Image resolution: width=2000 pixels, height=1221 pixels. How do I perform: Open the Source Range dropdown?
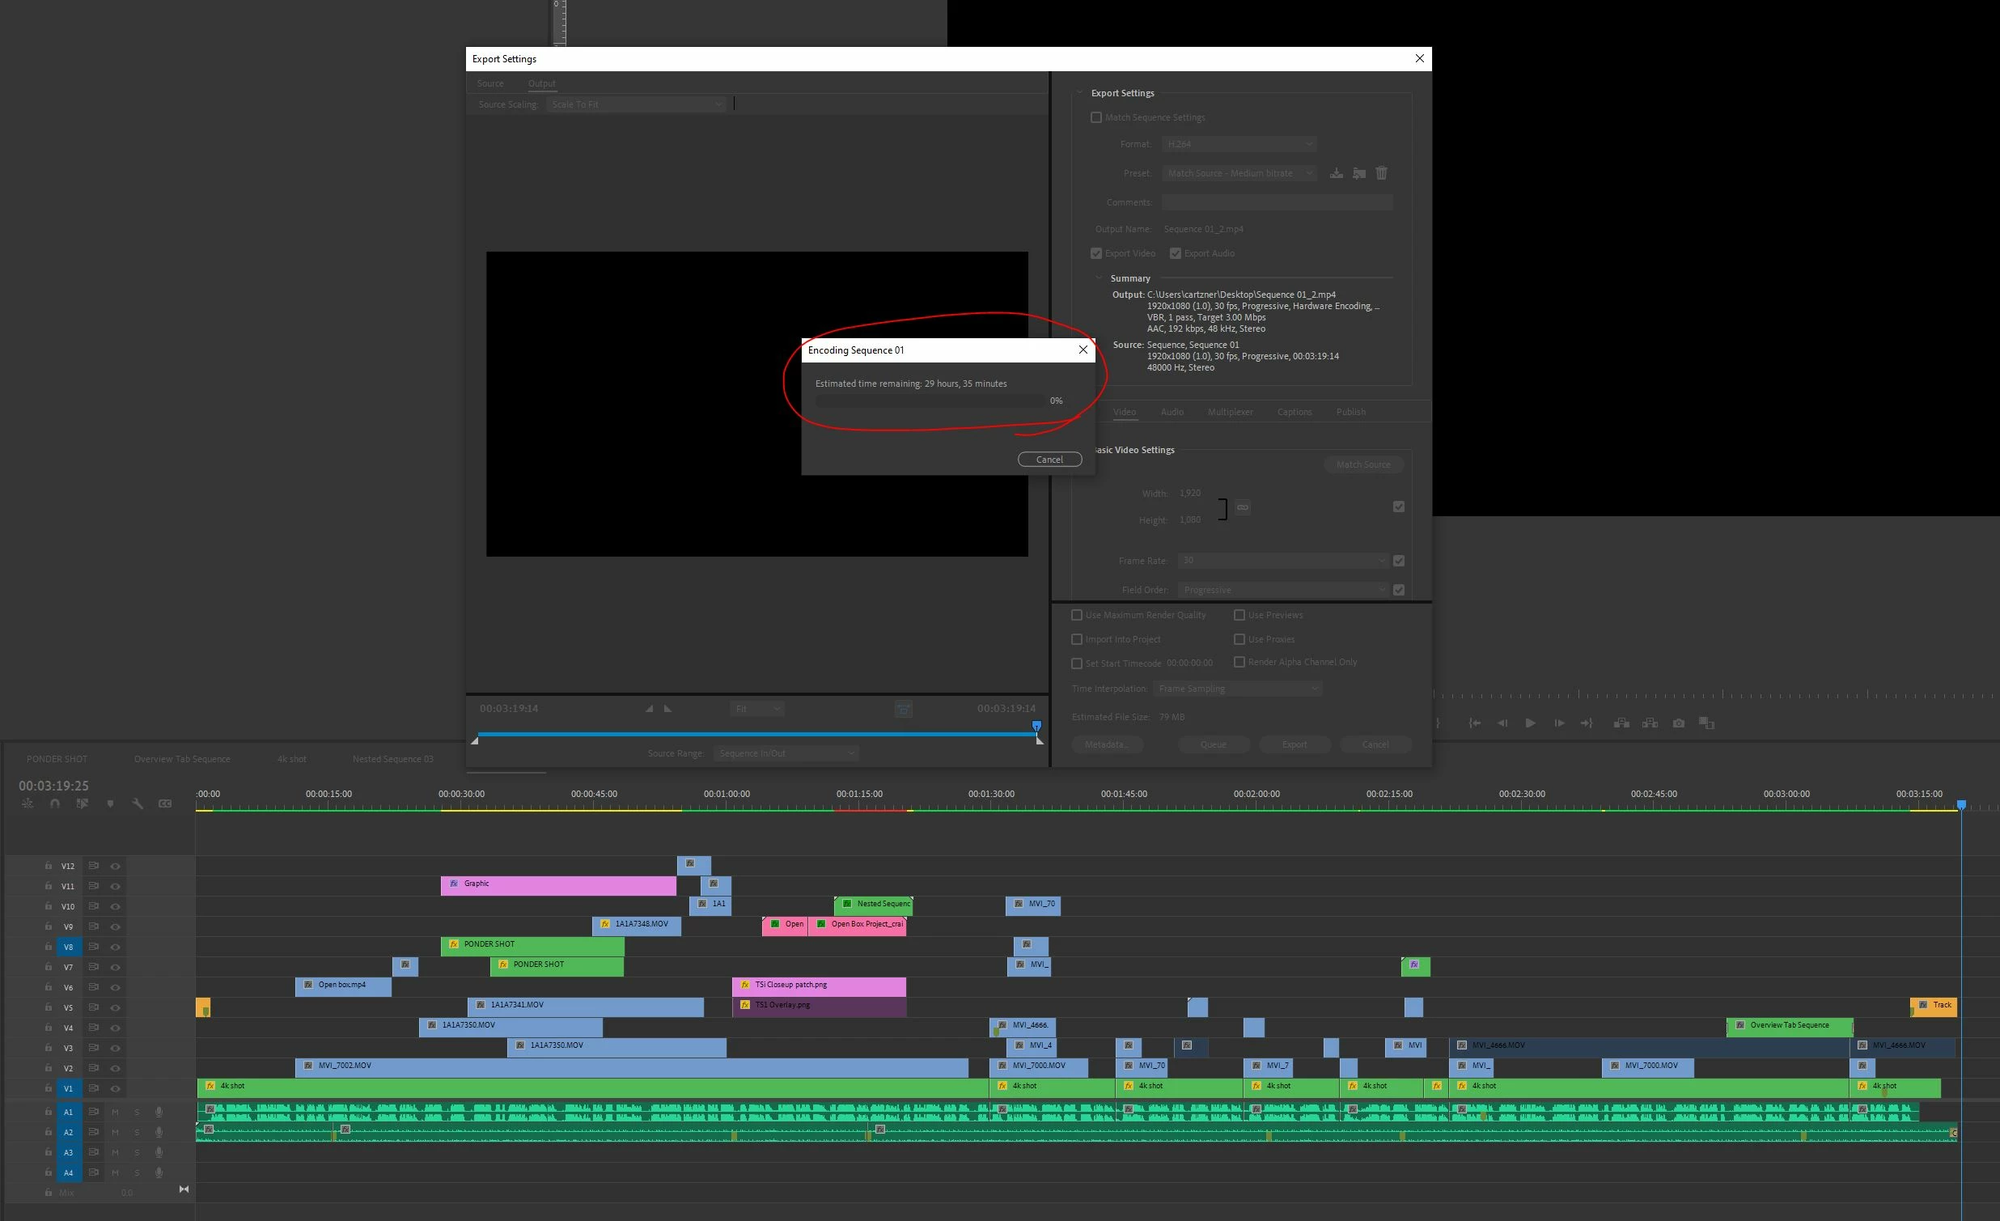point(785,753)
